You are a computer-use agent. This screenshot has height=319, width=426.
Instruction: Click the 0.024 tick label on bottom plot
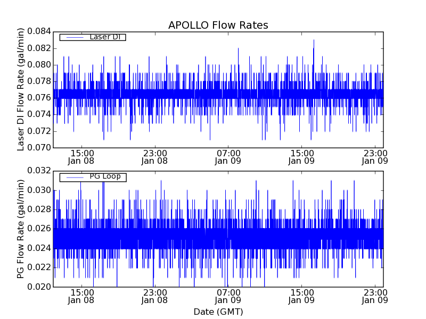(39, 248)
